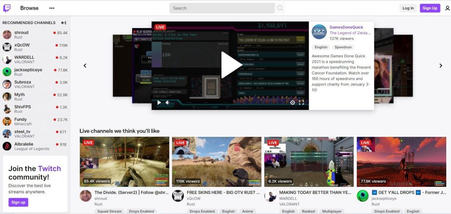Viewport: 451px width, 214px height.
Task: Click side carousel preview on the left
Action: [x=142, y=66]
